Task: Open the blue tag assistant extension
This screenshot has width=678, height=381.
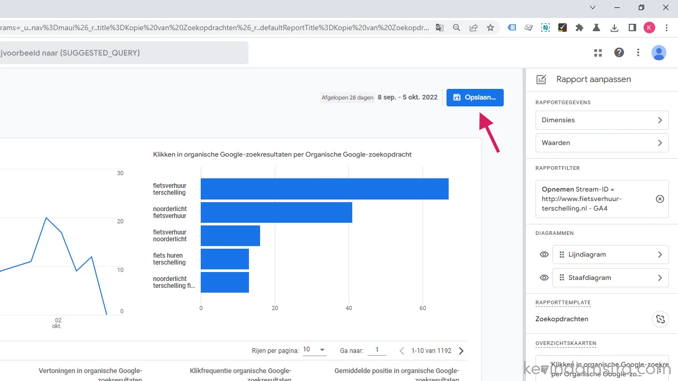Action: click(x=512, y=28)
